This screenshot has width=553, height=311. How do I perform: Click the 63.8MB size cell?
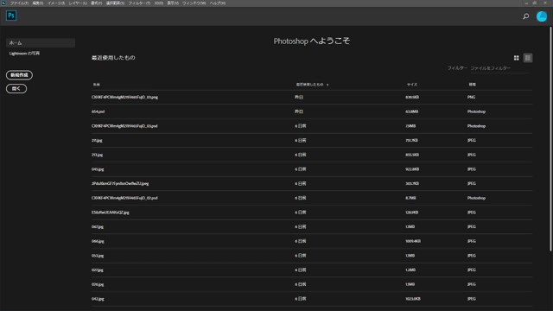[411, 111]
